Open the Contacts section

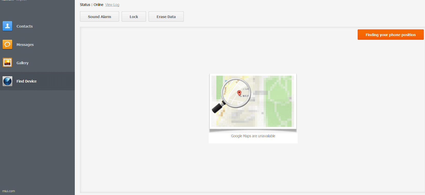point(37,26)
